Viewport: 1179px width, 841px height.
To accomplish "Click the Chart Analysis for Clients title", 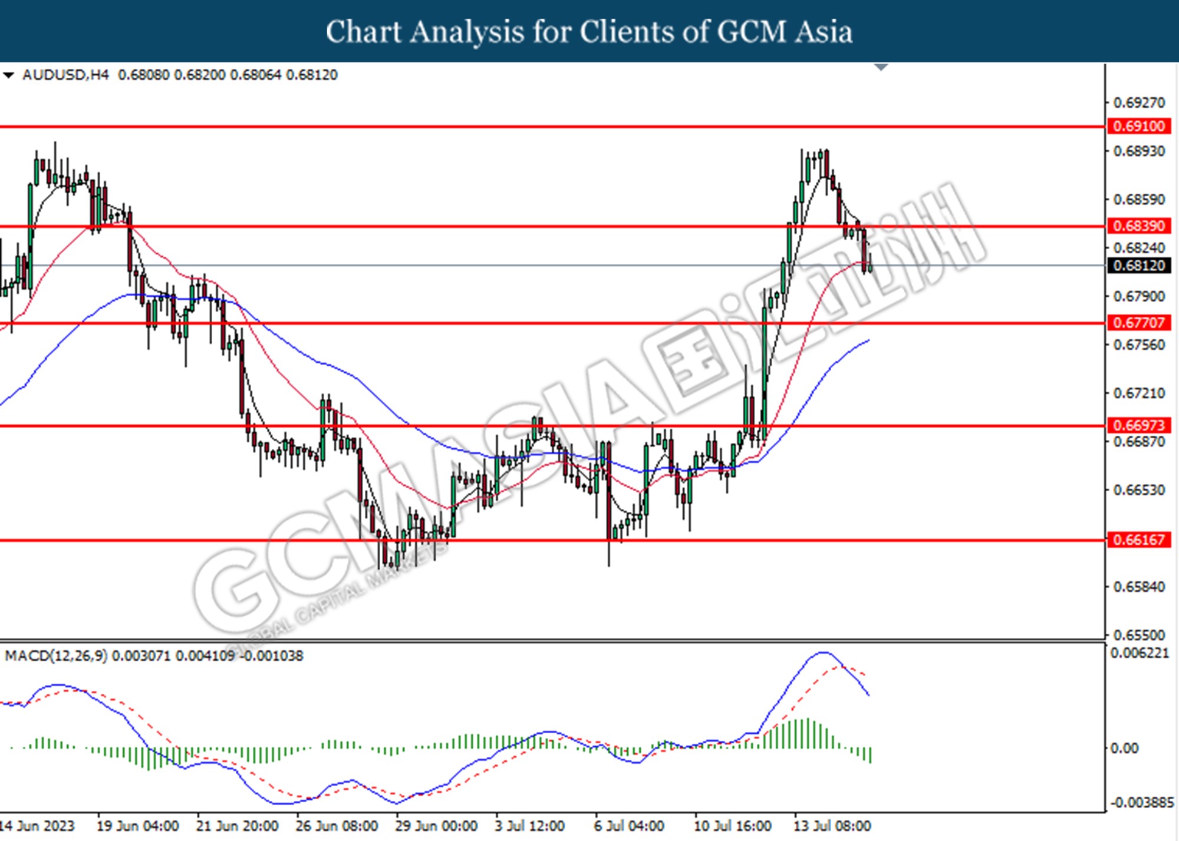I will [589, 31].
